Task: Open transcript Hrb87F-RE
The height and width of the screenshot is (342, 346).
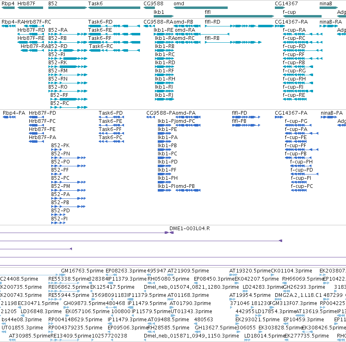Action: [30, 42]
